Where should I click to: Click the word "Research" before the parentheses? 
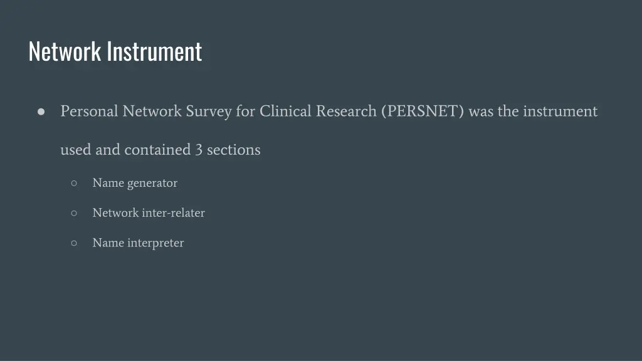pyautogui.click(x=346, y=112)
